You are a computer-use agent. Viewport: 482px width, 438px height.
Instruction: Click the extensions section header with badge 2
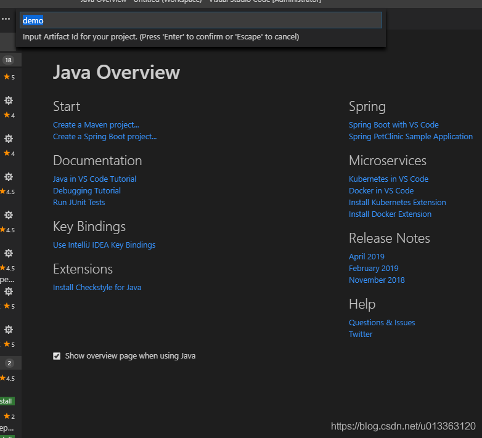(x=10, y=363)
